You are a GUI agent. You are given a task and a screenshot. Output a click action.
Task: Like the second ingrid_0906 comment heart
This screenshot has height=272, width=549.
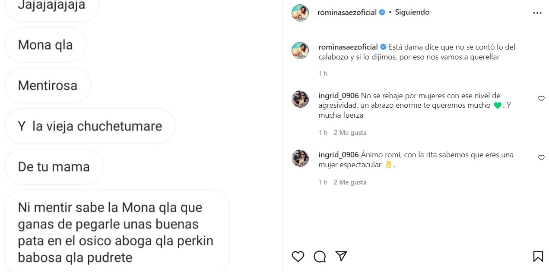click(x=541, y=157)
